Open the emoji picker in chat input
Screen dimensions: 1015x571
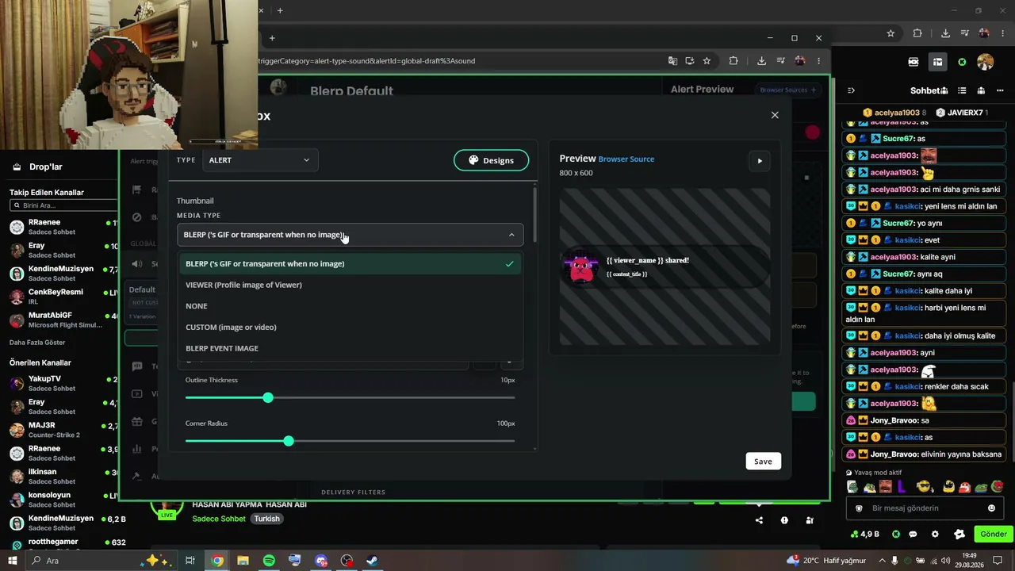point(991,508)
